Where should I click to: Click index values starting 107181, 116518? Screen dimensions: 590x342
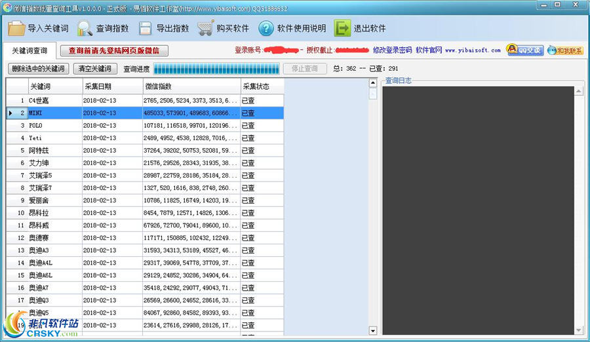coord(191,125)
